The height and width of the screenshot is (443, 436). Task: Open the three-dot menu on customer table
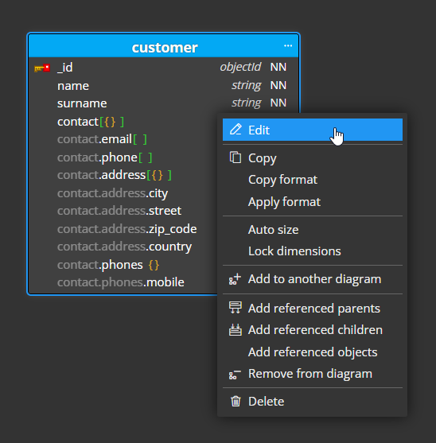pos(288,46)
